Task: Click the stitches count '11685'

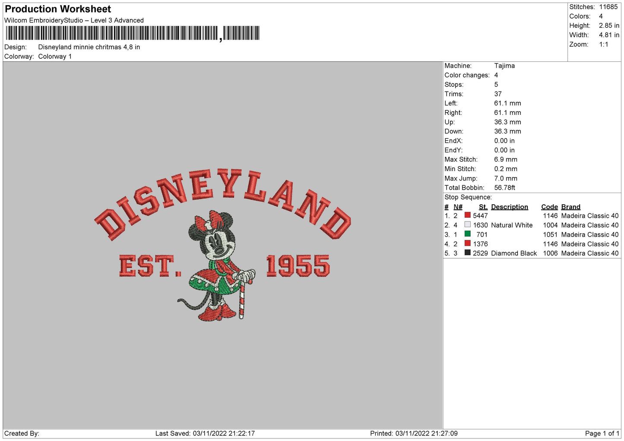Action: pos(608,7)
